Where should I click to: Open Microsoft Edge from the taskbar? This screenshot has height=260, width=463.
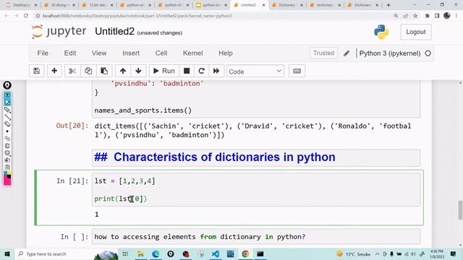(x=156, y=253)
